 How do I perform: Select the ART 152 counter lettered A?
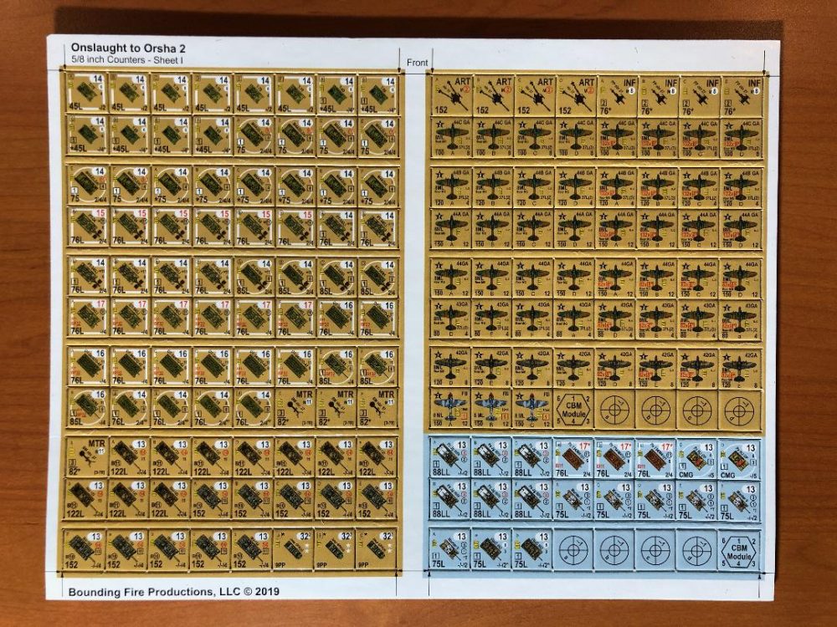(x=452, y=96)
